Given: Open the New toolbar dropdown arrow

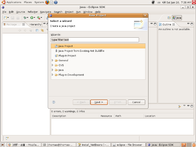Looking at the screenshot, I should click(8, 18).
